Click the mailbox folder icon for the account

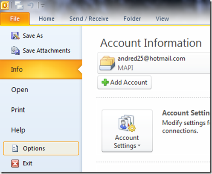tap(107, 63)
